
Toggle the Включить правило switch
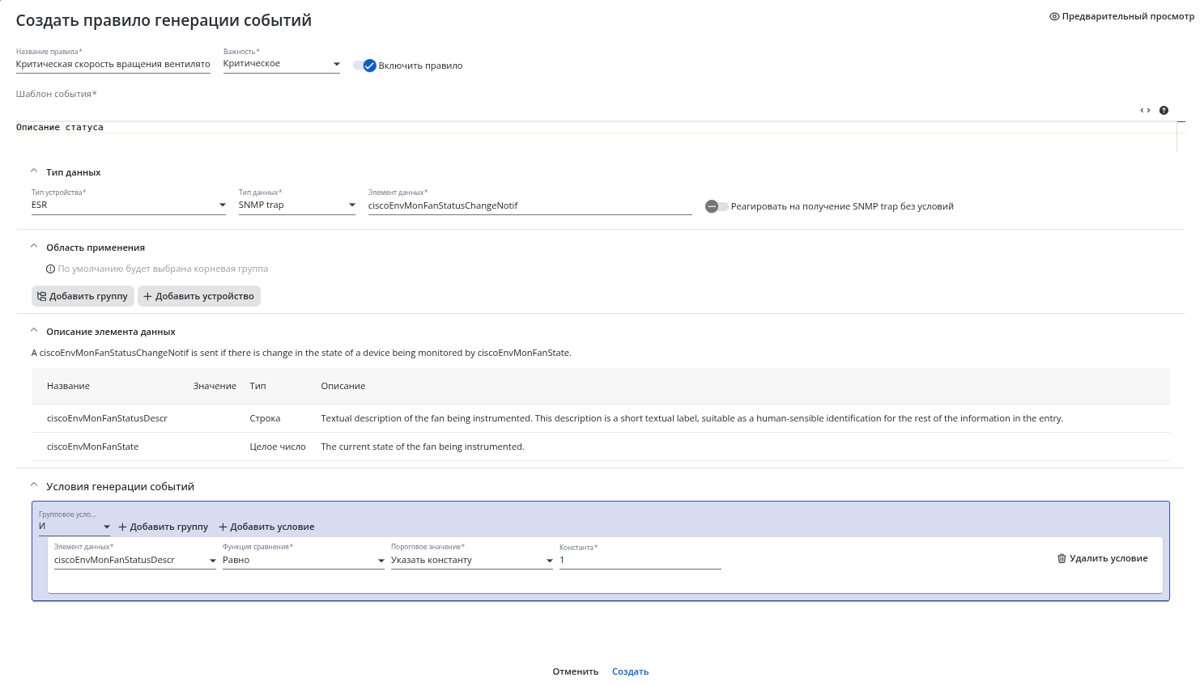(x=365, y=66)
